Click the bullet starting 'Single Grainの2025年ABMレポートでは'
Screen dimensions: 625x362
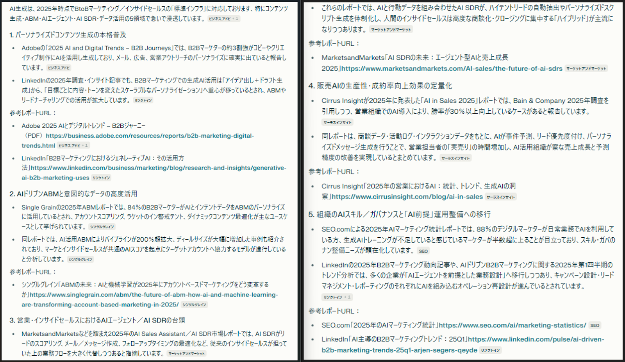[155, 217]
